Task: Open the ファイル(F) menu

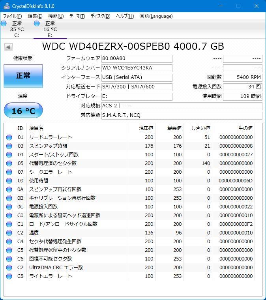Action: pyautogui.click(x=12, y=16)
